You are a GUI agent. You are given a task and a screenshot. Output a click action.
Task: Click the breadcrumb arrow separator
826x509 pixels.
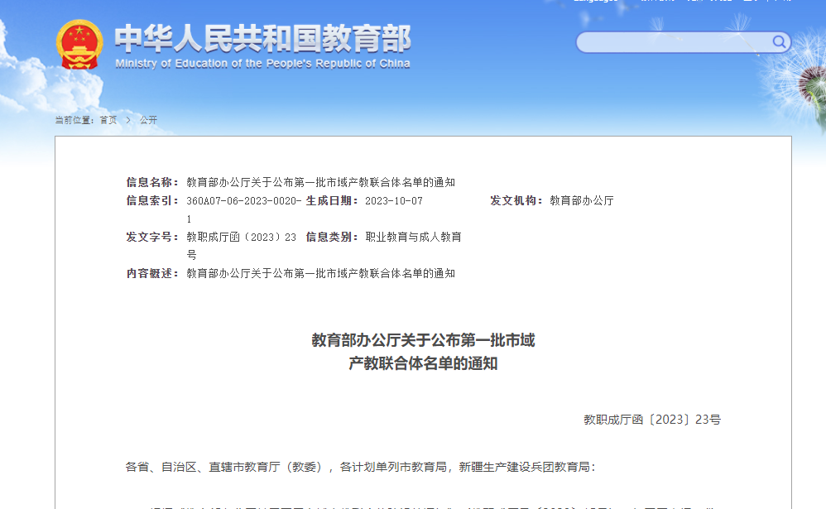tap(128, 120)
